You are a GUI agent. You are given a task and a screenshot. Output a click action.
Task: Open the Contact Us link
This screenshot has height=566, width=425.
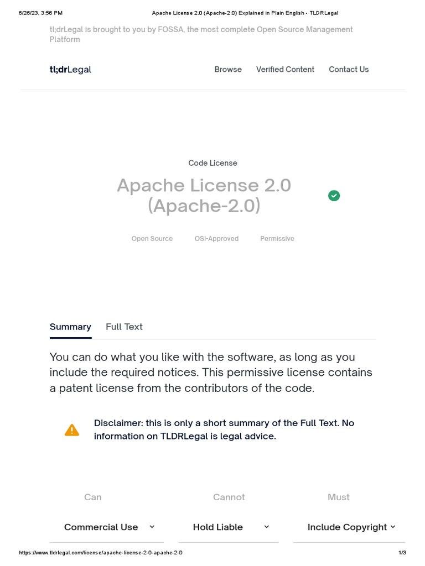coord(349,70)
